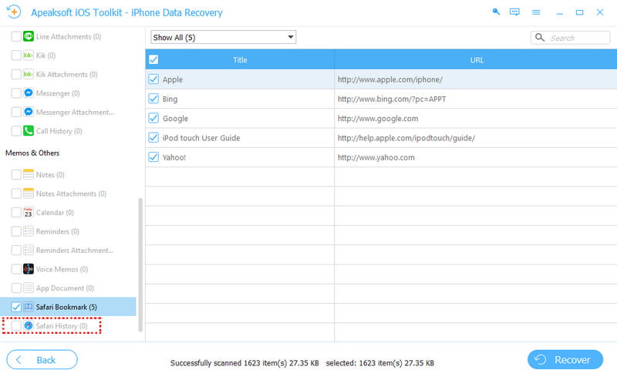Select the Messenger (0) label
Screen dimensions: 617x377
[x=58, y=93]
